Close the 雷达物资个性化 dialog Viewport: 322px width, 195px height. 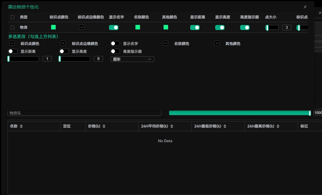(x=305, y=7)
